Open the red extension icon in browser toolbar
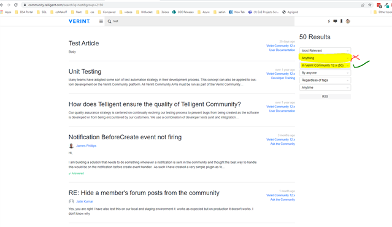Image resolution: width=392 pixels, height=227 pixels. (379, 5)
